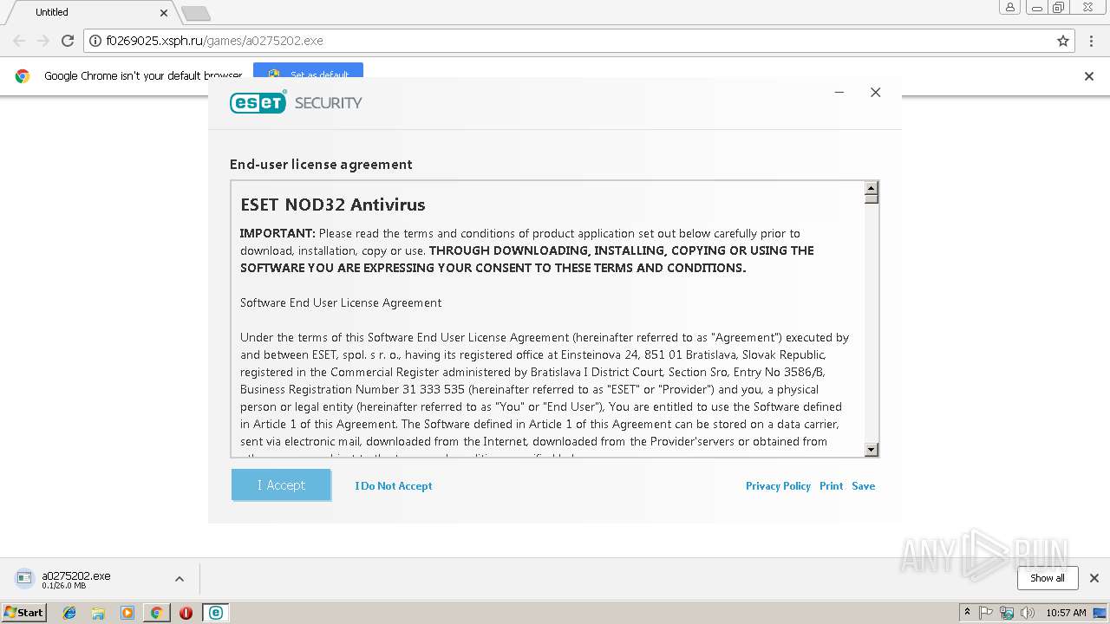Reload the current browser page

(x=68, y=41)
